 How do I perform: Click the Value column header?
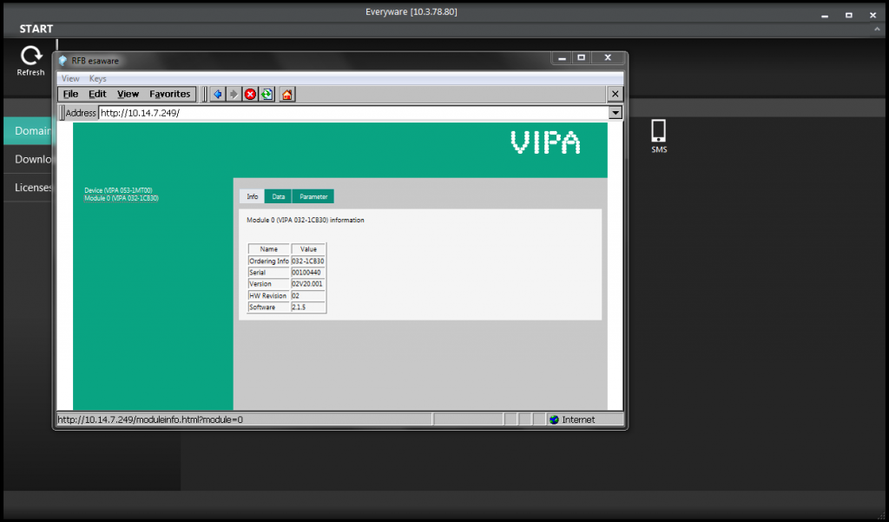308,249
